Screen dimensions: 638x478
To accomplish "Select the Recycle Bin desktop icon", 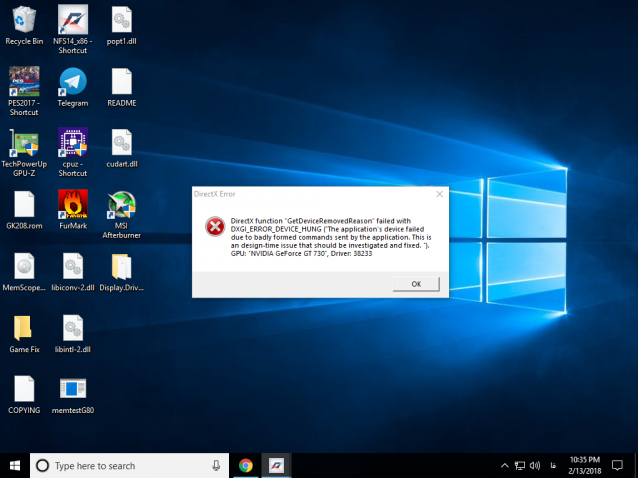I will pyautogui.click(x=24, y=25).
